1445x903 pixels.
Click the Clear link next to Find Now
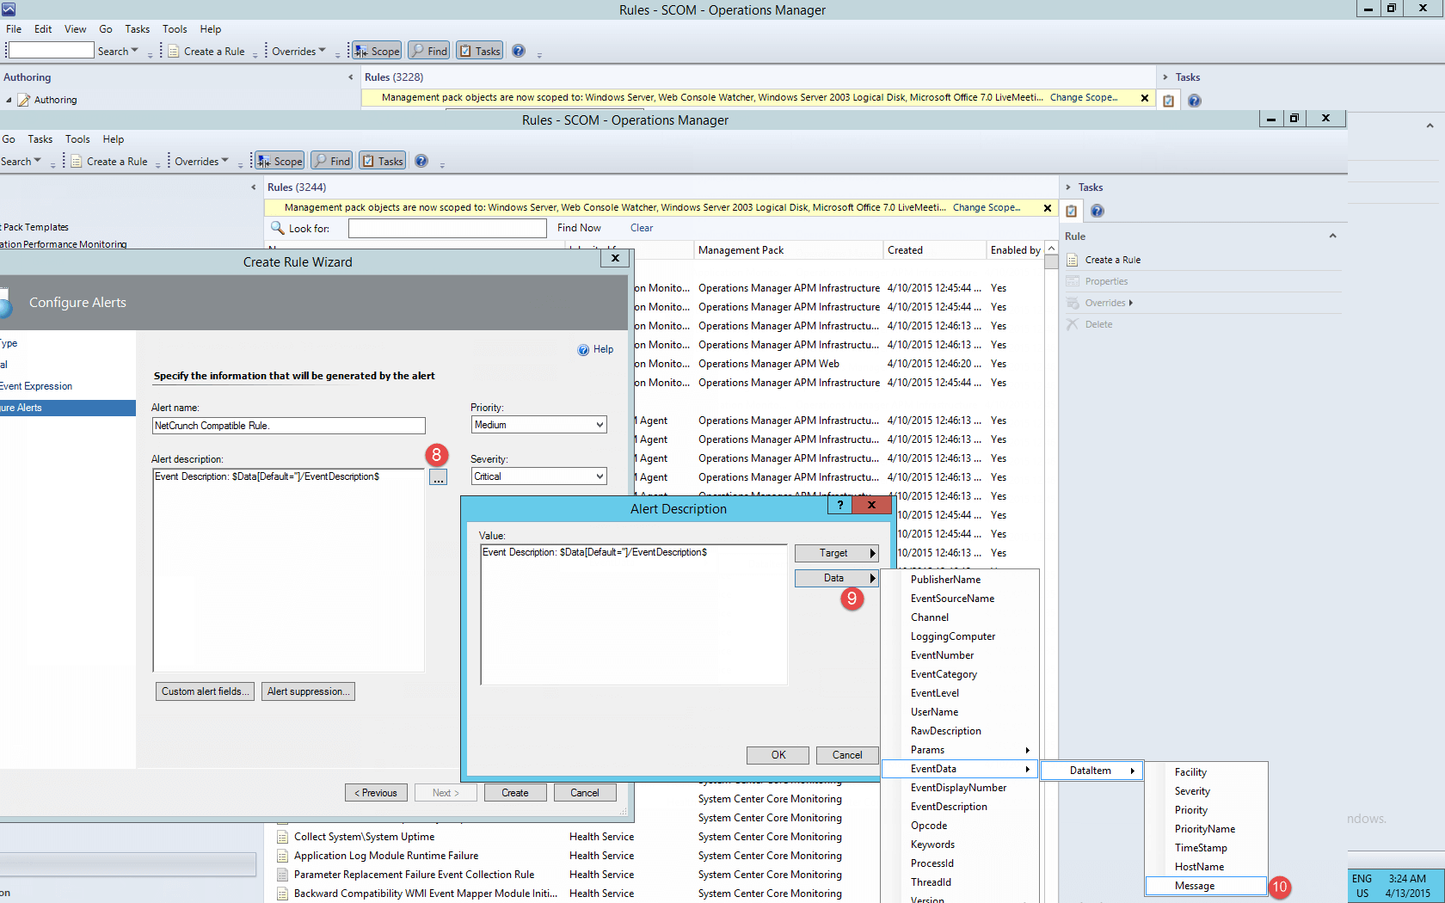tap(642, 228)
